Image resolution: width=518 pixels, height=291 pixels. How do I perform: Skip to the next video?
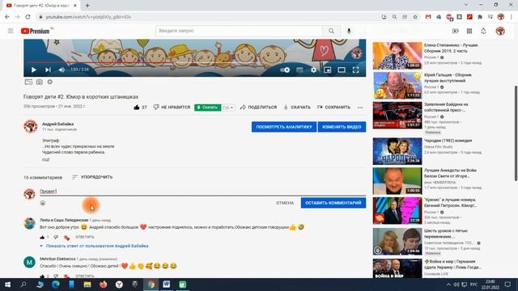click(48, 70)
